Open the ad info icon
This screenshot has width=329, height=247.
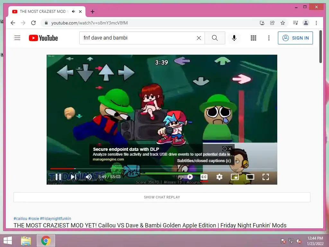click(x=225, y=149)
